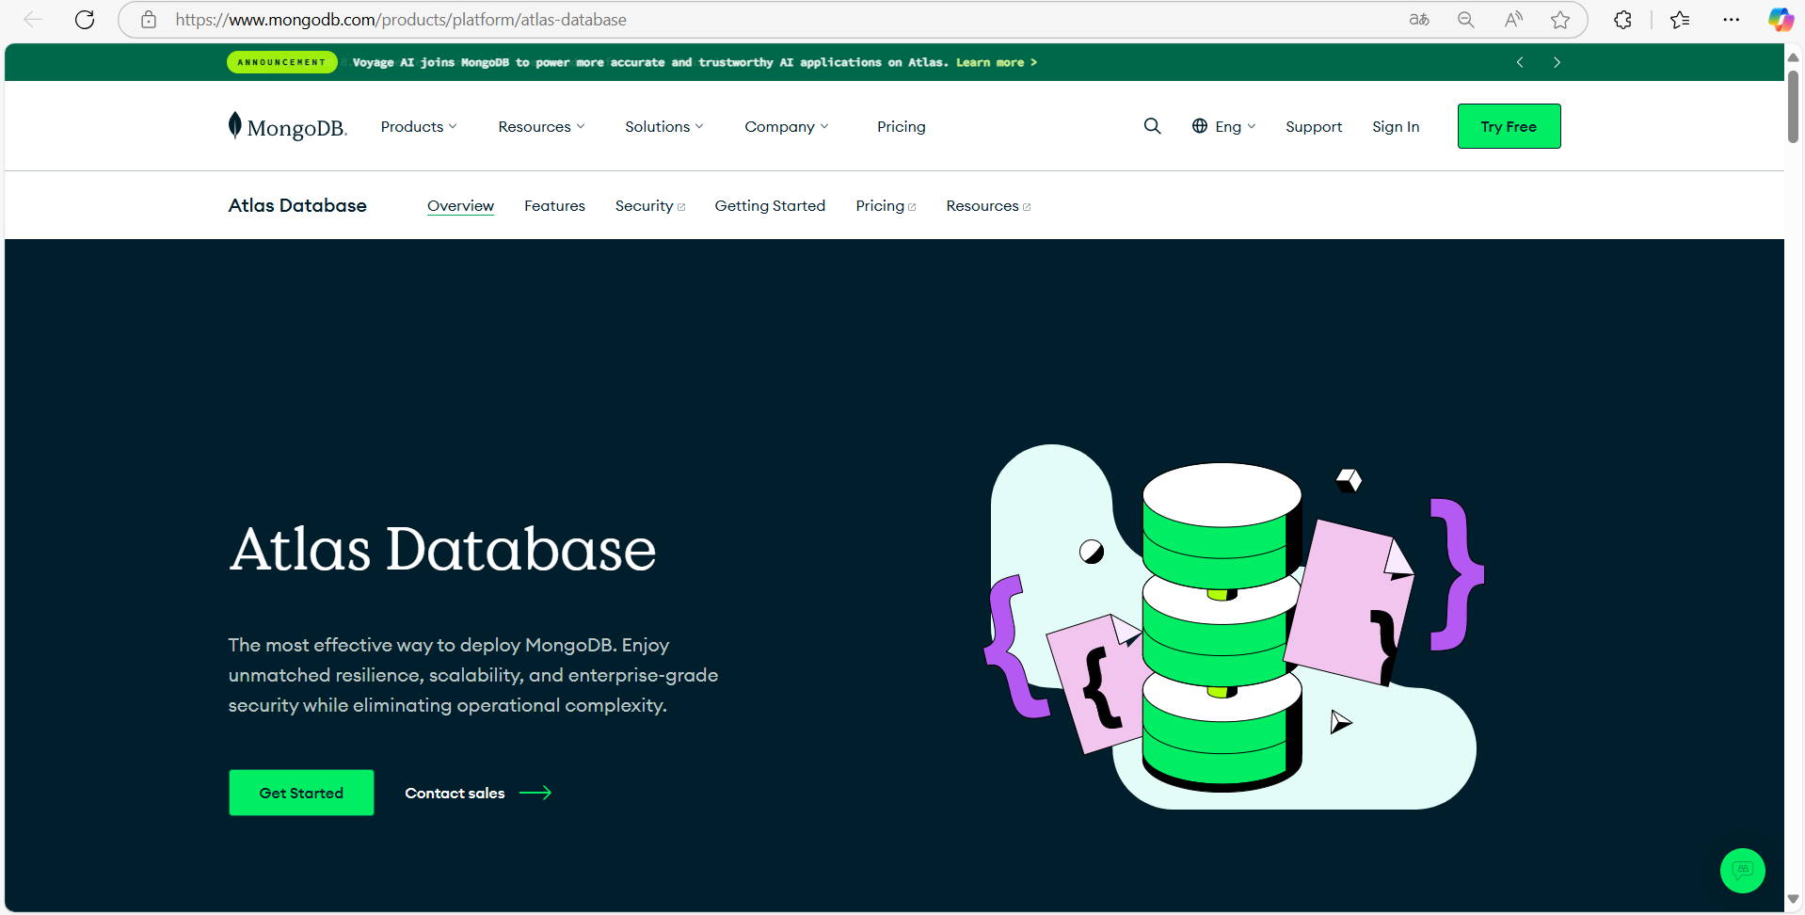Open the site search magnifier icon
This screenshot has height=915, width=1805.
tap(1152, 126)
